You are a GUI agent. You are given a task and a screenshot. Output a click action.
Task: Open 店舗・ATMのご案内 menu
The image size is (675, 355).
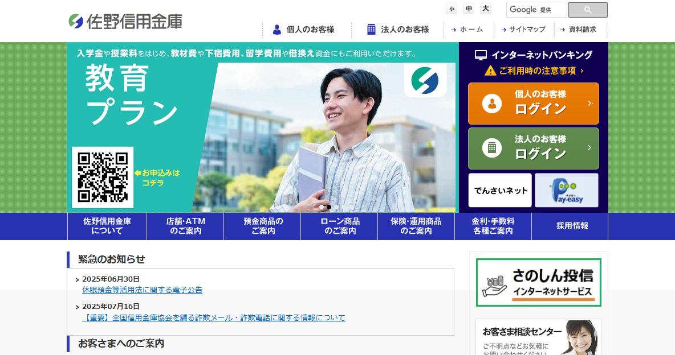185,226
